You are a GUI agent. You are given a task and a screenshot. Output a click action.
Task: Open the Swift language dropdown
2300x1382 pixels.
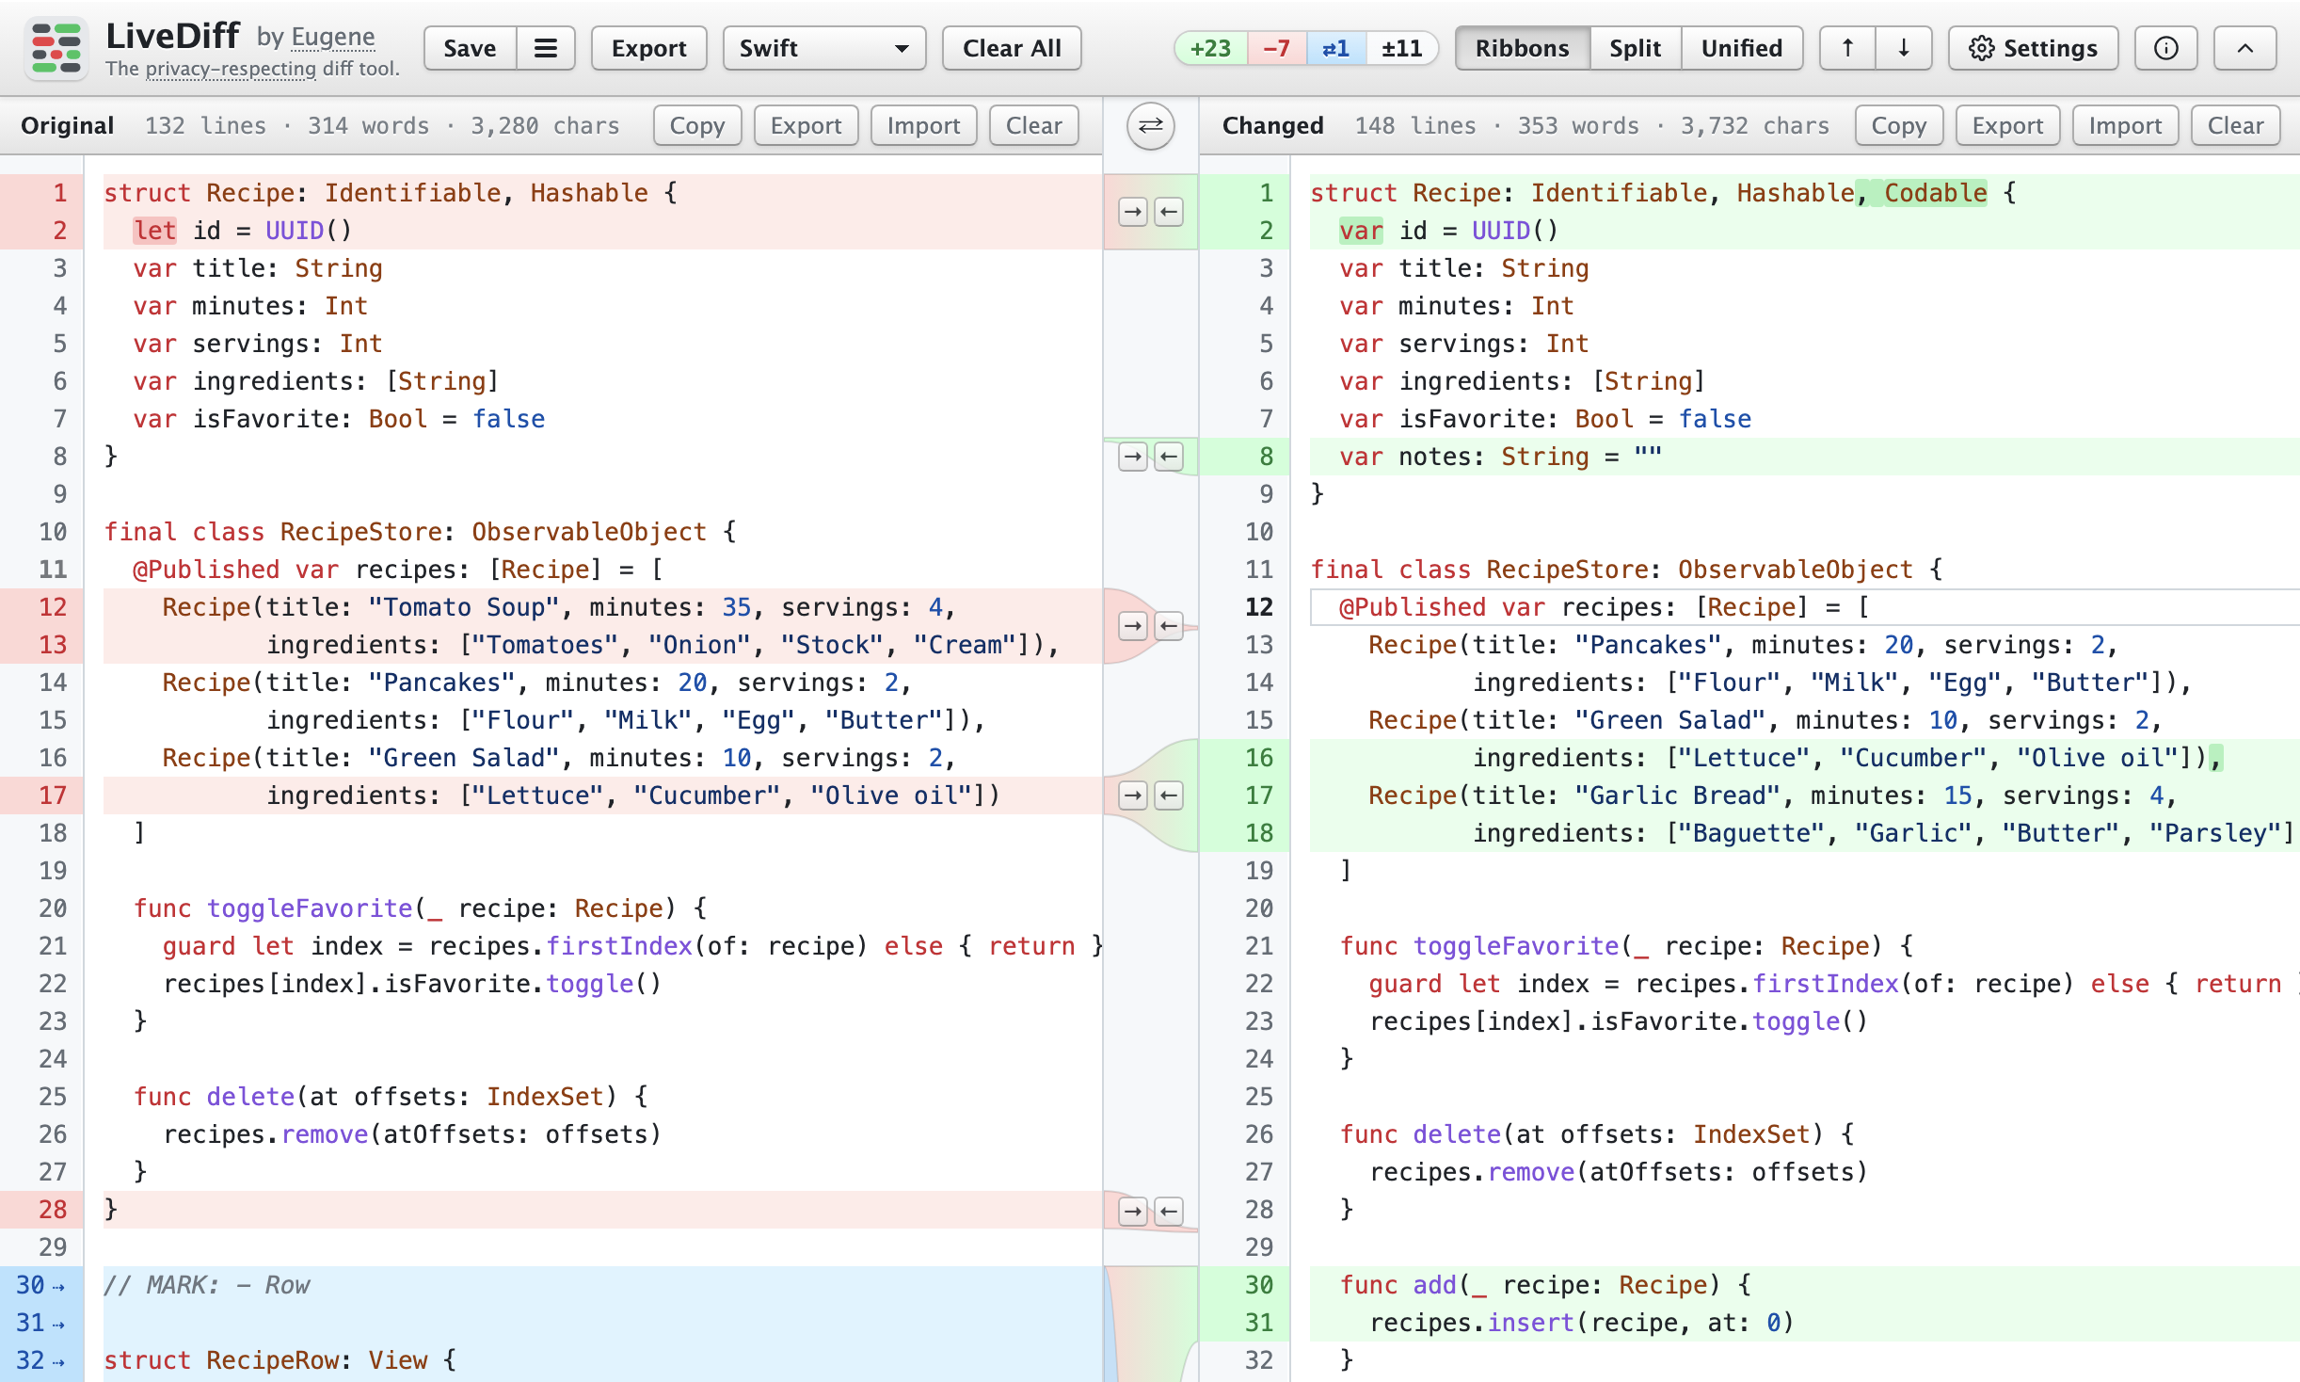point(823,48)
